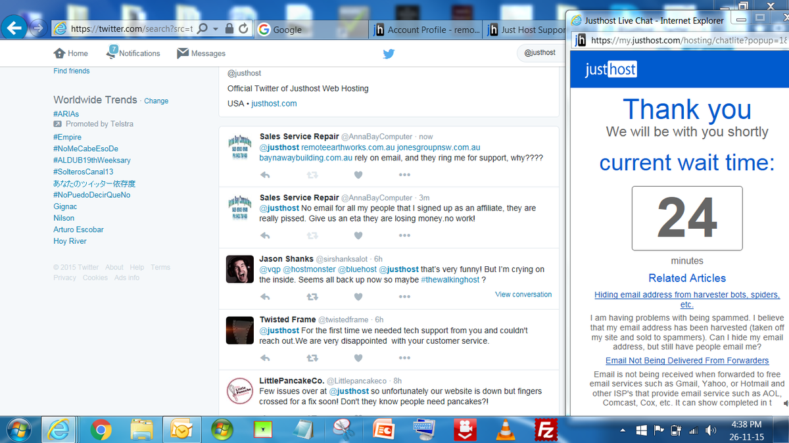Open more options on Sales Service Repair 3m tweet
This screenshot has height=443, width=789.
[404, 235]
